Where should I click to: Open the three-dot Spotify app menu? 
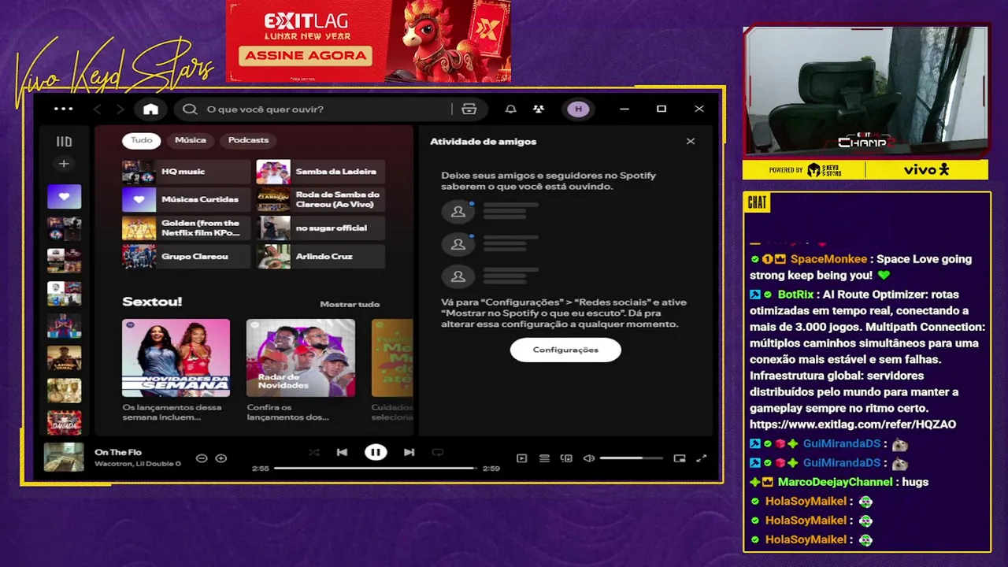pos(63,109)
